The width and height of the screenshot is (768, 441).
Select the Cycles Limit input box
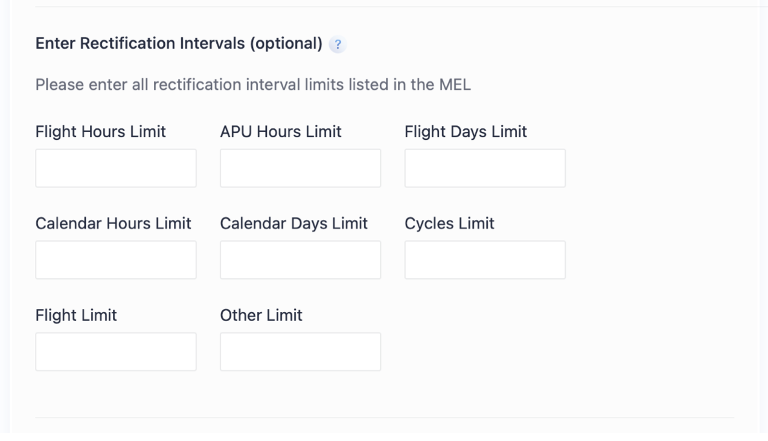coord(485,260)
